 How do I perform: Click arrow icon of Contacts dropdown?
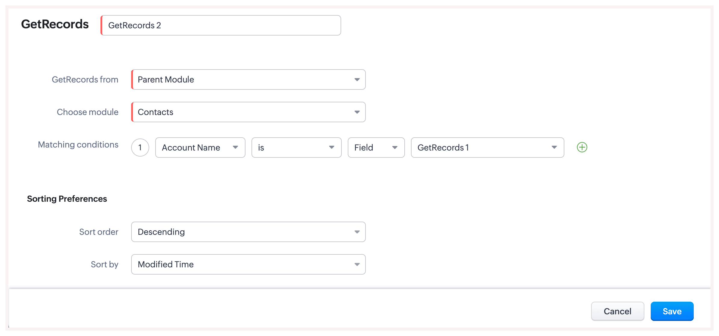click(357, 112)
